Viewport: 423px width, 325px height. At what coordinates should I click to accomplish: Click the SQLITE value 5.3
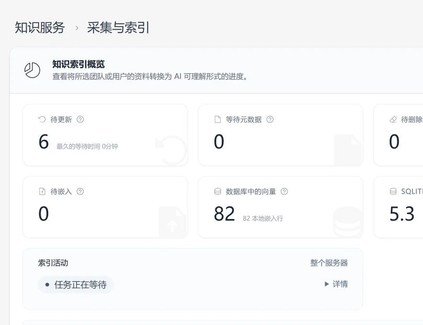(x=401, y=214)
